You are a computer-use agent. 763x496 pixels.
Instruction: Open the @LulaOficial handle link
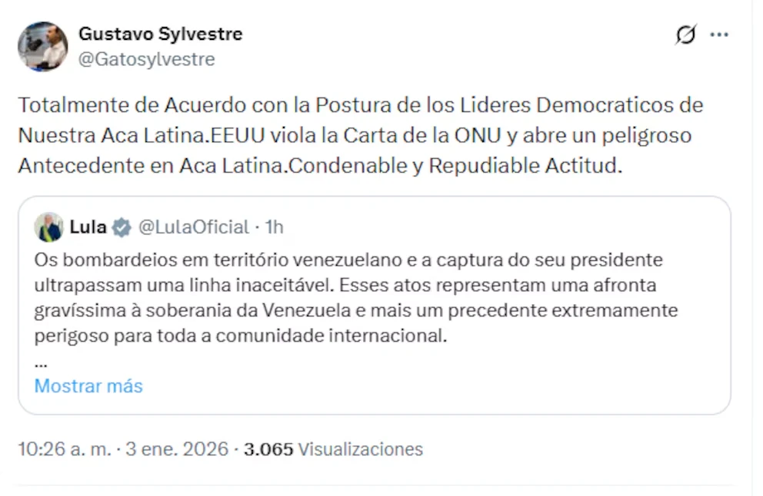click(x=193, y=227)
